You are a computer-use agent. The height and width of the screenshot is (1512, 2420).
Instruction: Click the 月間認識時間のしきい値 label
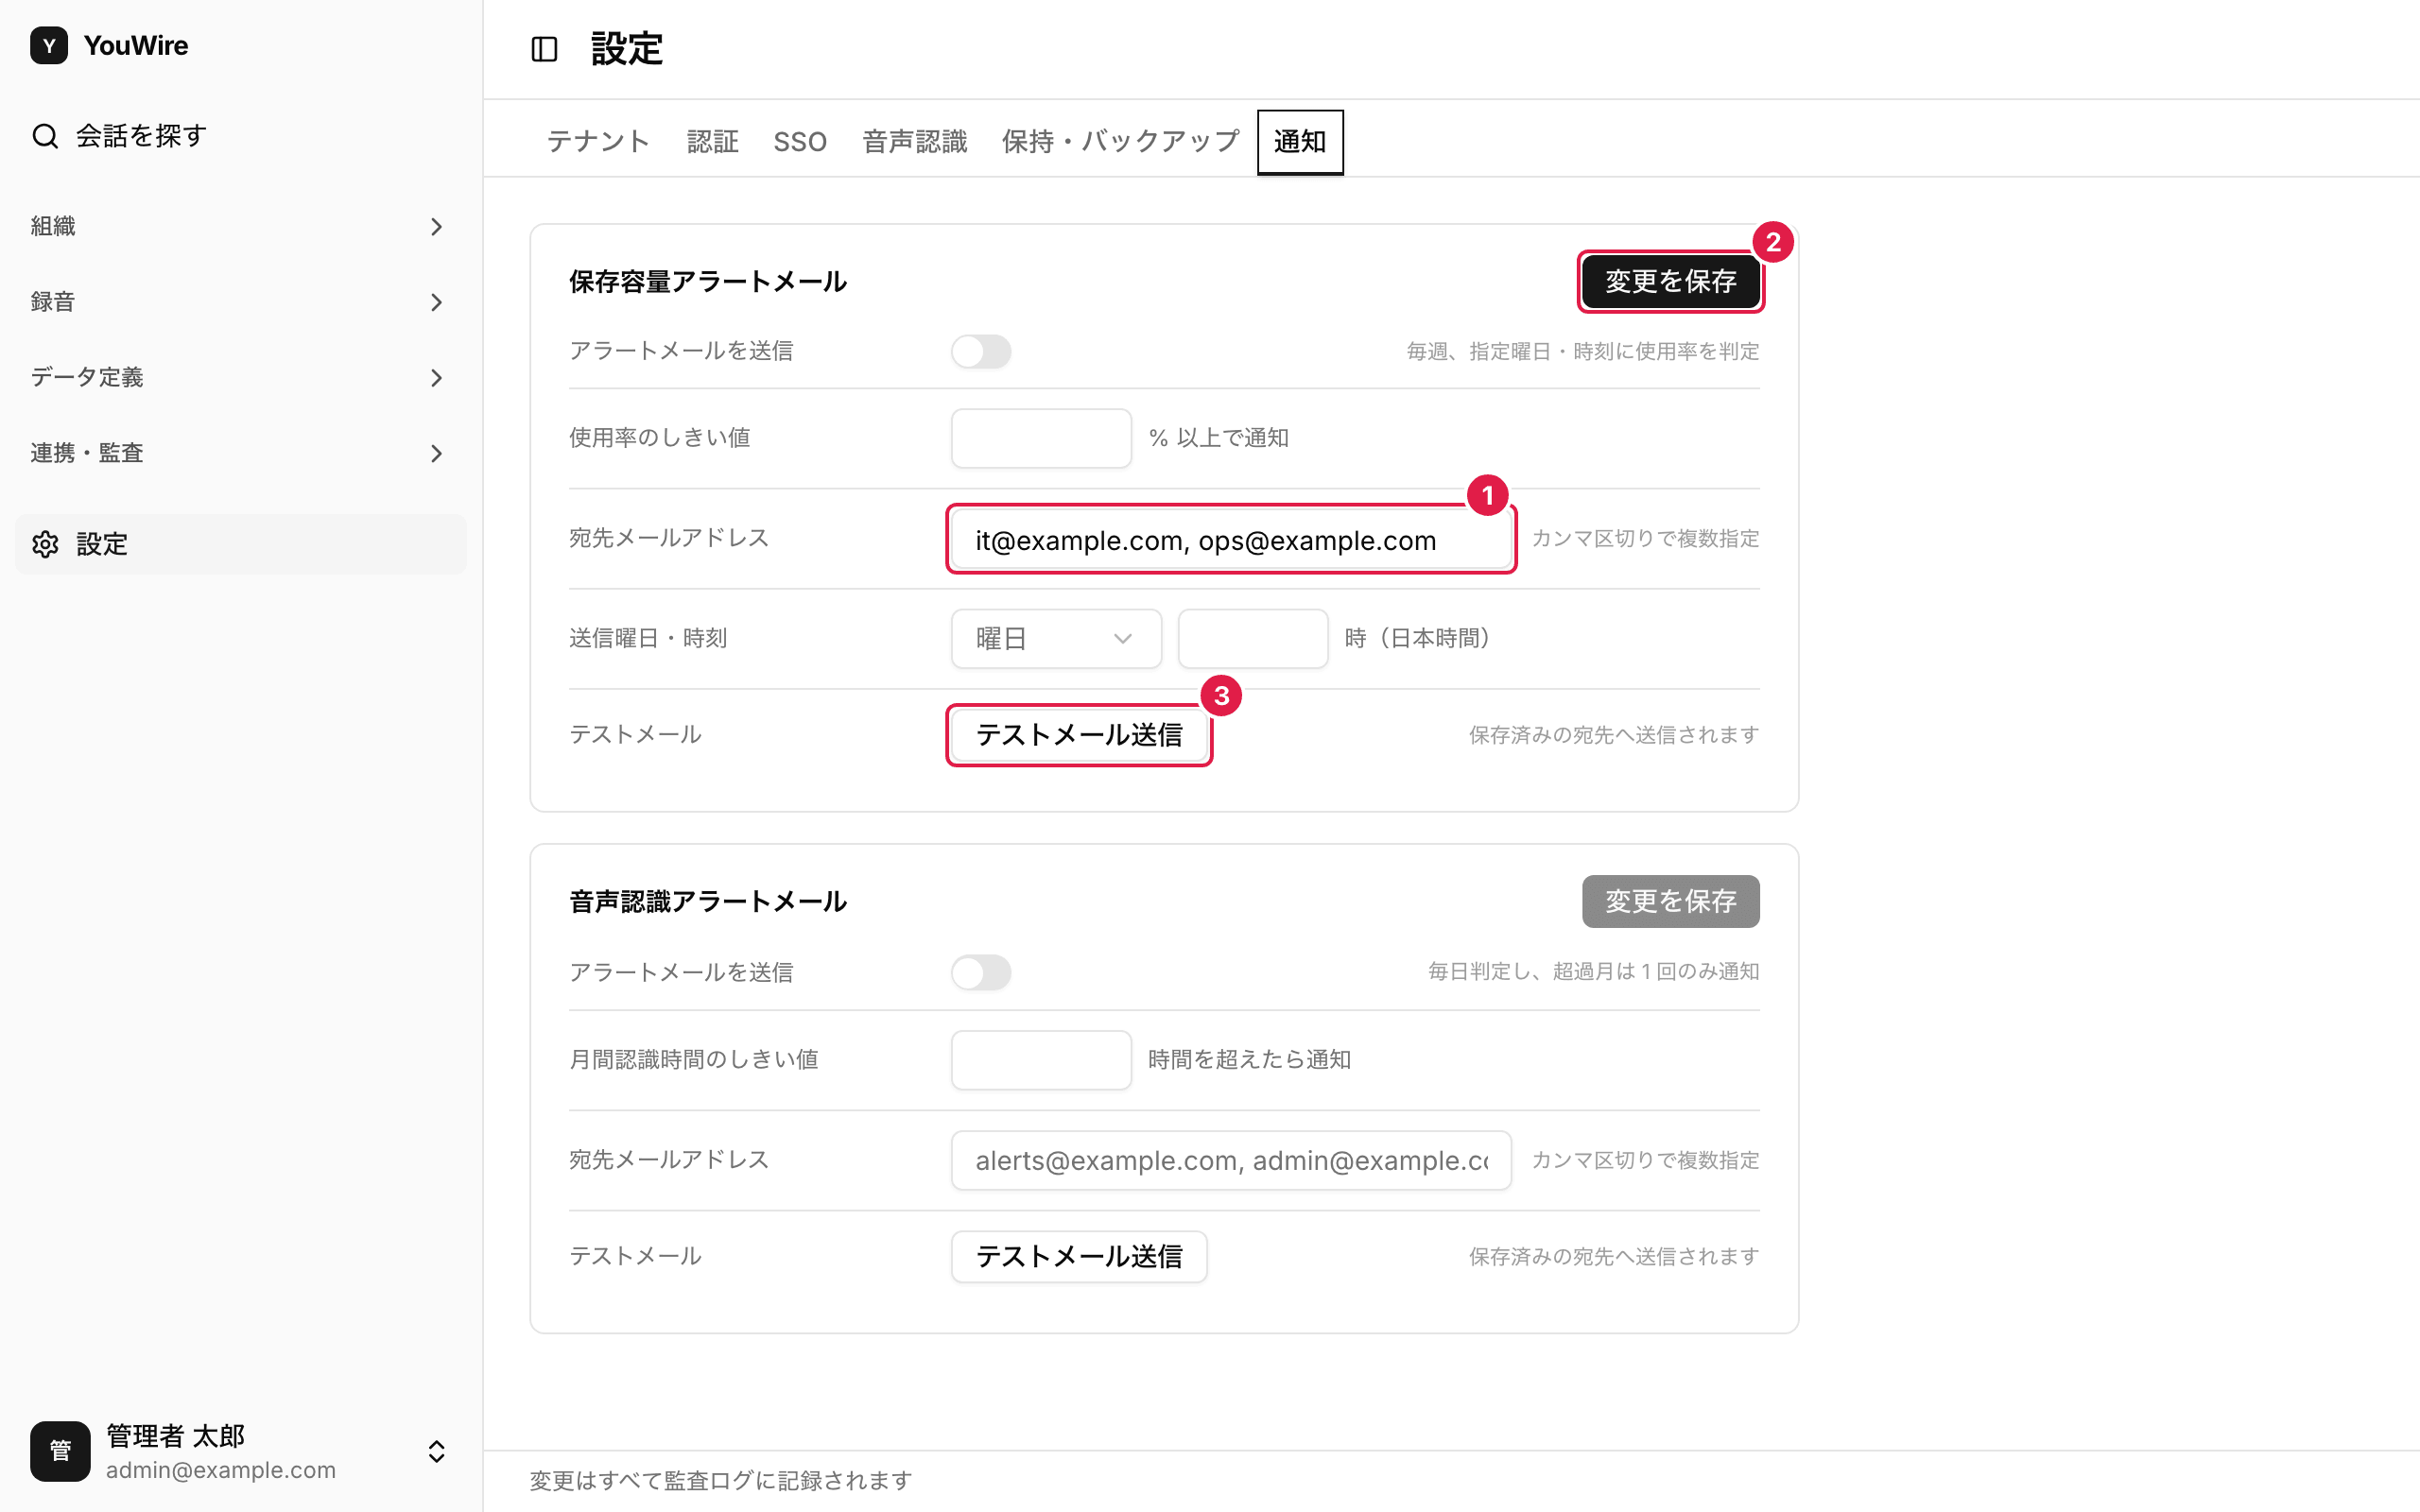[x=694, y=1060]
